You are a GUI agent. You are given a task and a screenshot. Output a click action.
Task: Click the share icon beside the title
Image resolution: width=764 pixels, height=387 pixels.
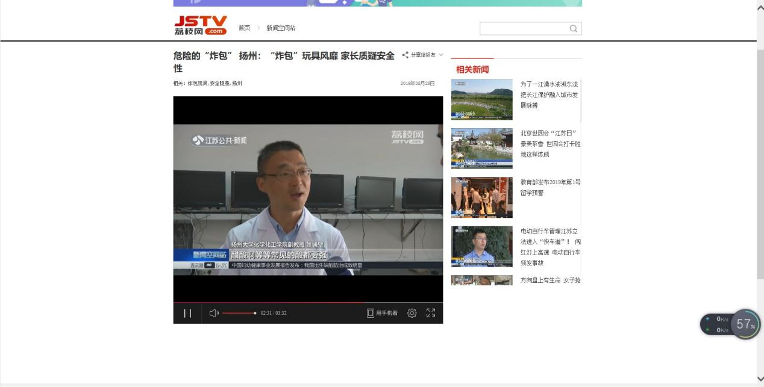[405, 55]
